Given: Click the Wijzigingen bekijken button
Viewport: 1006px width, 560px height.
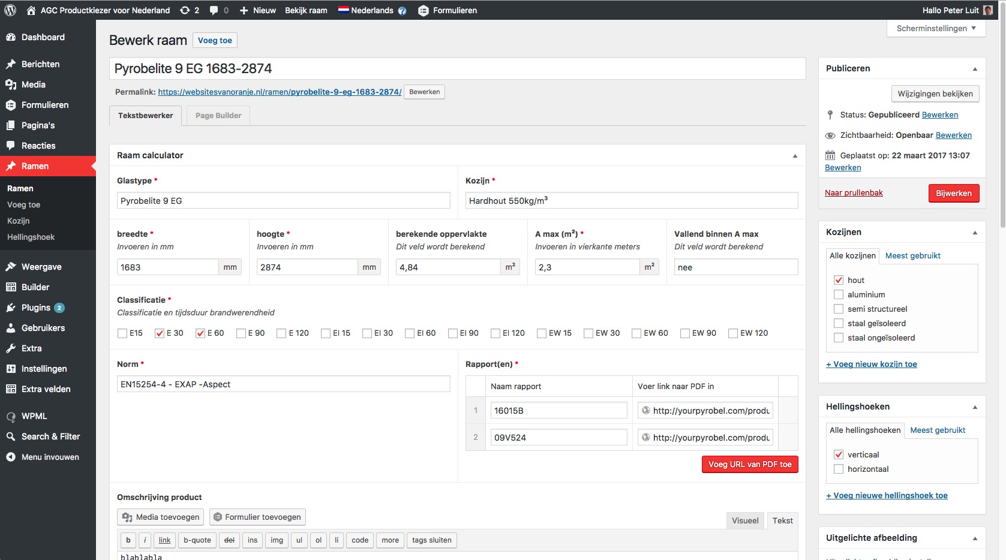Looking at the screenshot, I should tap(935, 94).
